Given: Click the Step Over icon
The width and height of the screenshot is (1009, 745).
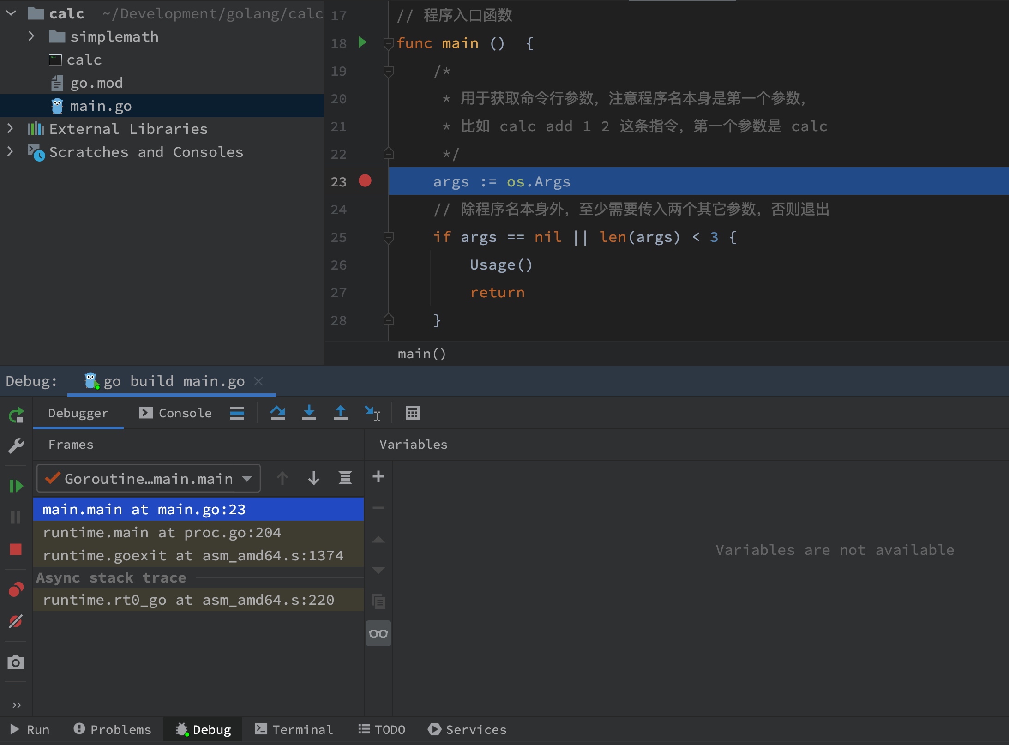Looking at the screenshot, I should pos(278,414).
